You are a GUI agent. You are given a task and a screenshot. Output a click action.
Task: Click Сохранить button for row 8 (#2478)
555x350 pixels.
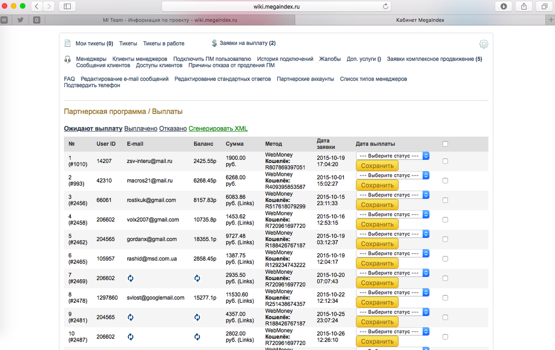pyautogui.click(x=377, y=302)
